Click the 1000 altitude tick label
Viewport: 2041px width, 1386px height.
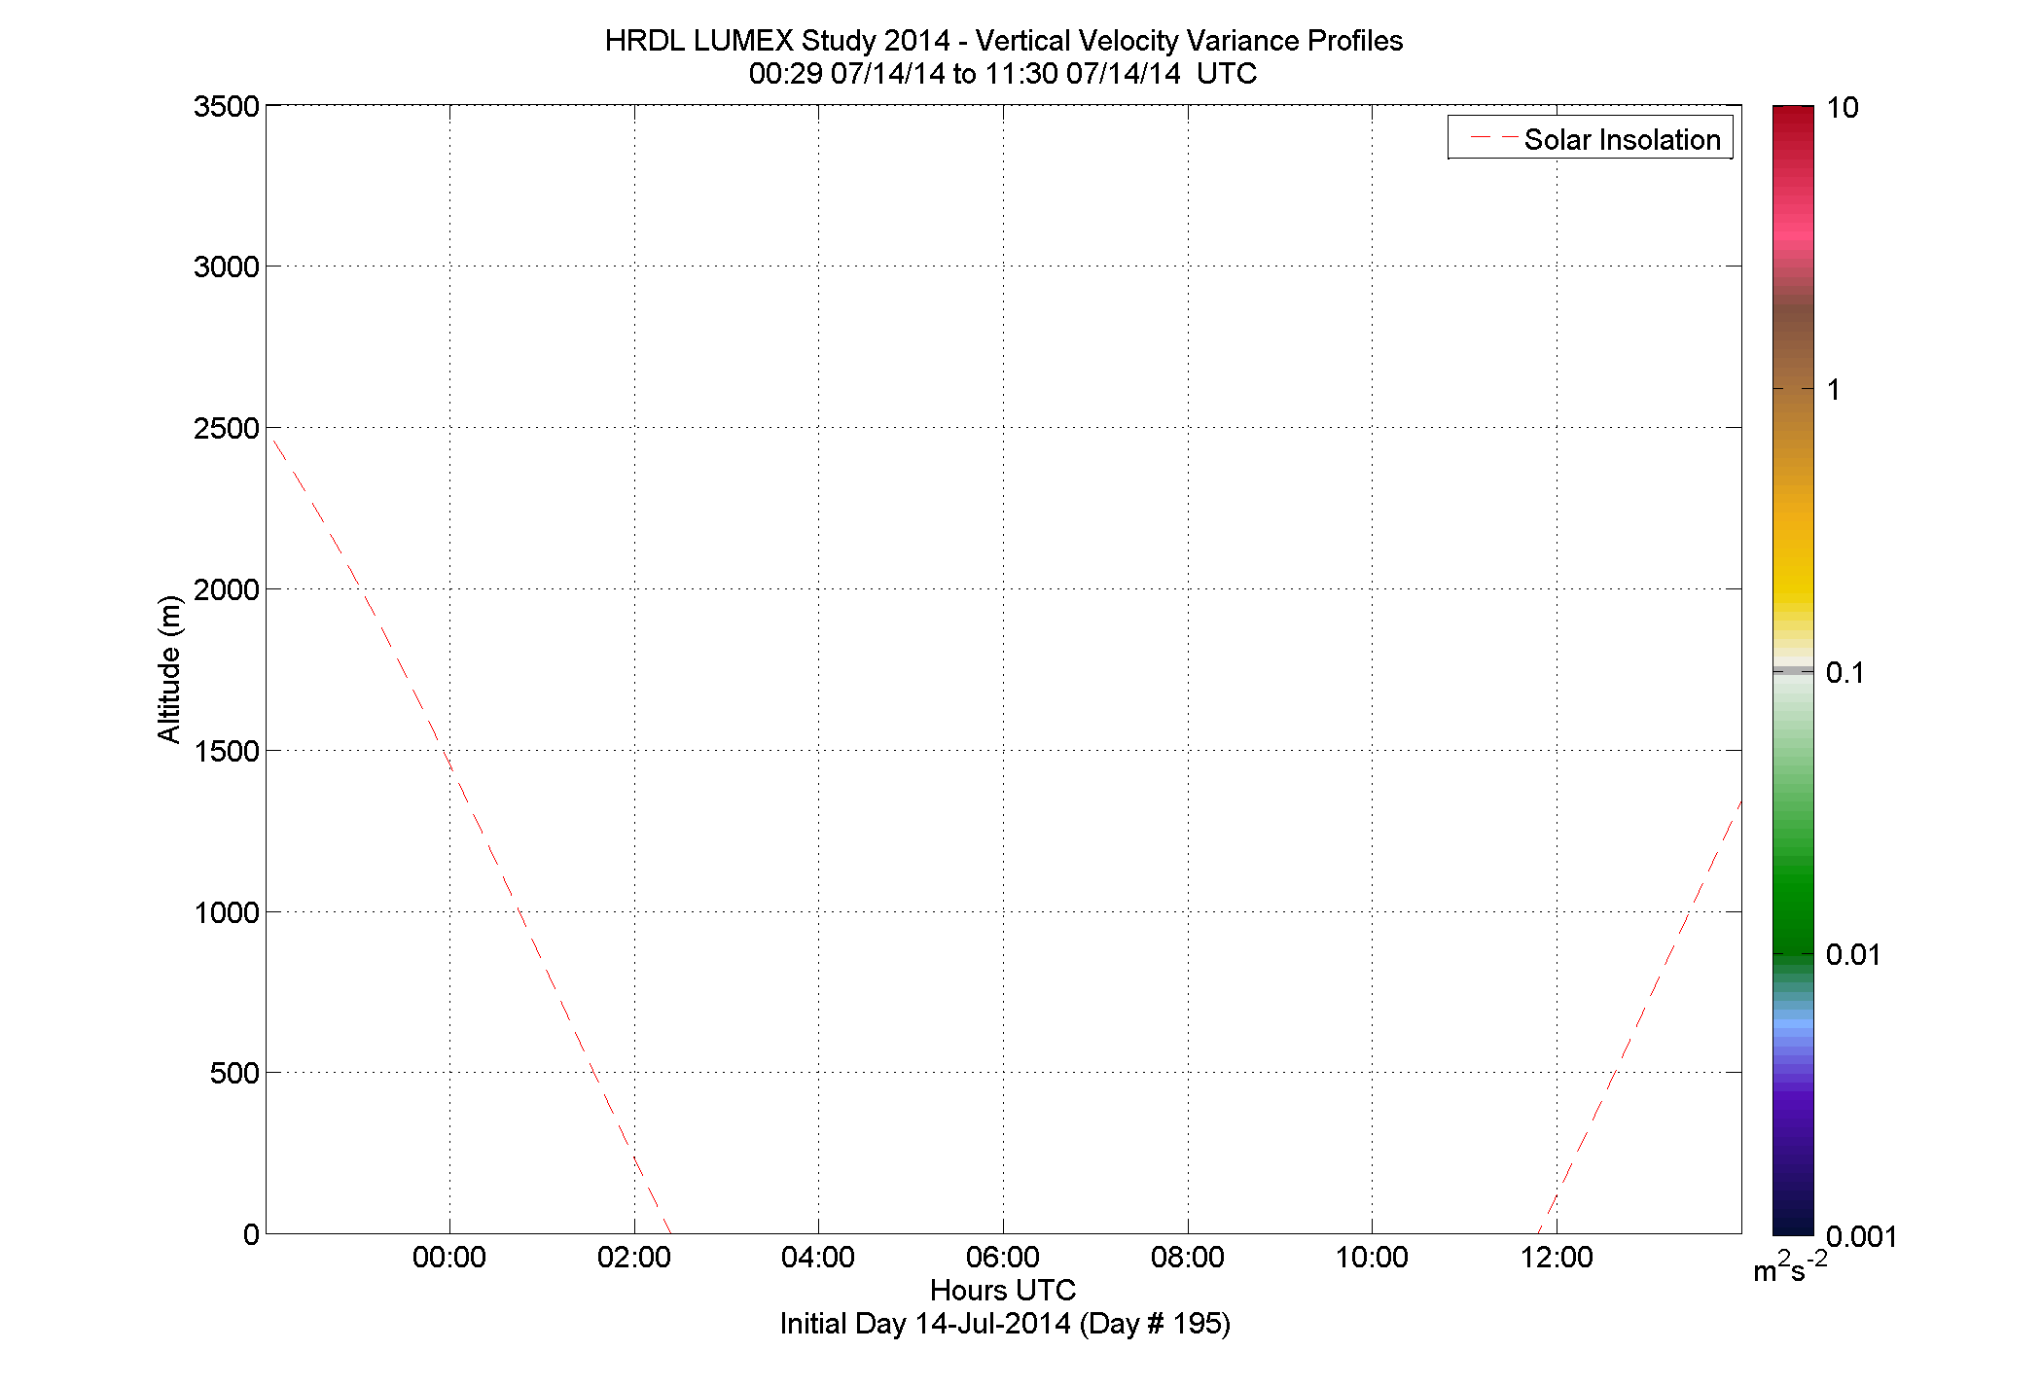pyautogui.click(x=227, y=912)
